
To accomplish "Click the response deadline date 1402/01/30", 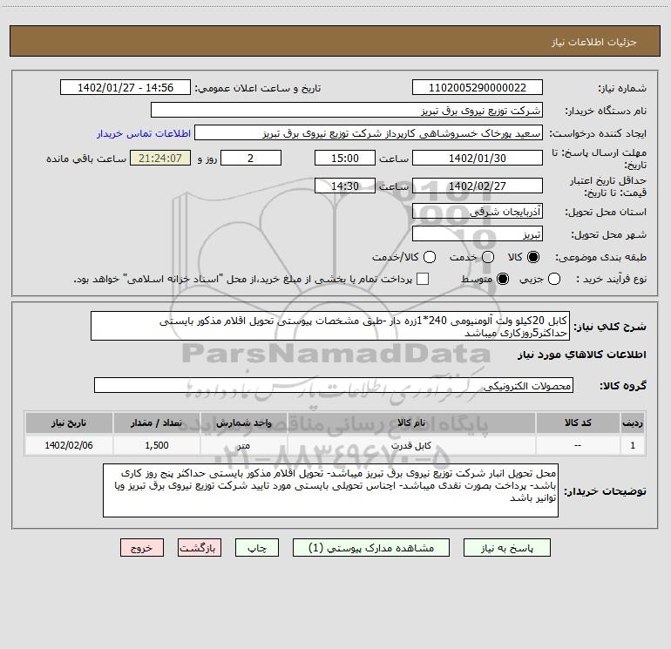I will point(478,158).
